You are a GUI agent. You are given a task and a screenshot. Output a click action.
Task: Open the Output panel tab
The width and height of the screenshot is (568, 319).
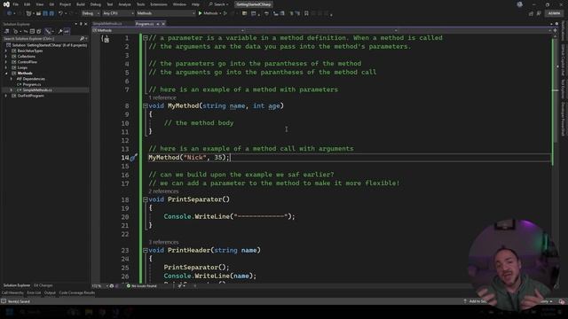50,292
